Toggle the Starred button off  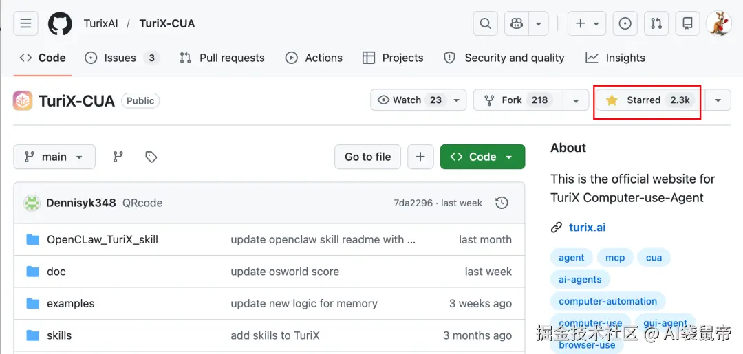(647, 100)
